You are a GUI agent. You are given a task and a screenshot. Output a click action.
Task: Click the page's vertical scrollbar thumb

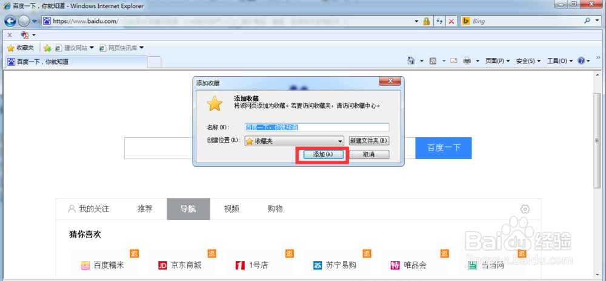pyautogui.click(x=598, y=140)
